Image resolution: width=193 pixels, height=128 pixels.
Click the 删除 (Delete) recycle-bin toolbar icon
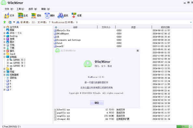pos(47,16)
